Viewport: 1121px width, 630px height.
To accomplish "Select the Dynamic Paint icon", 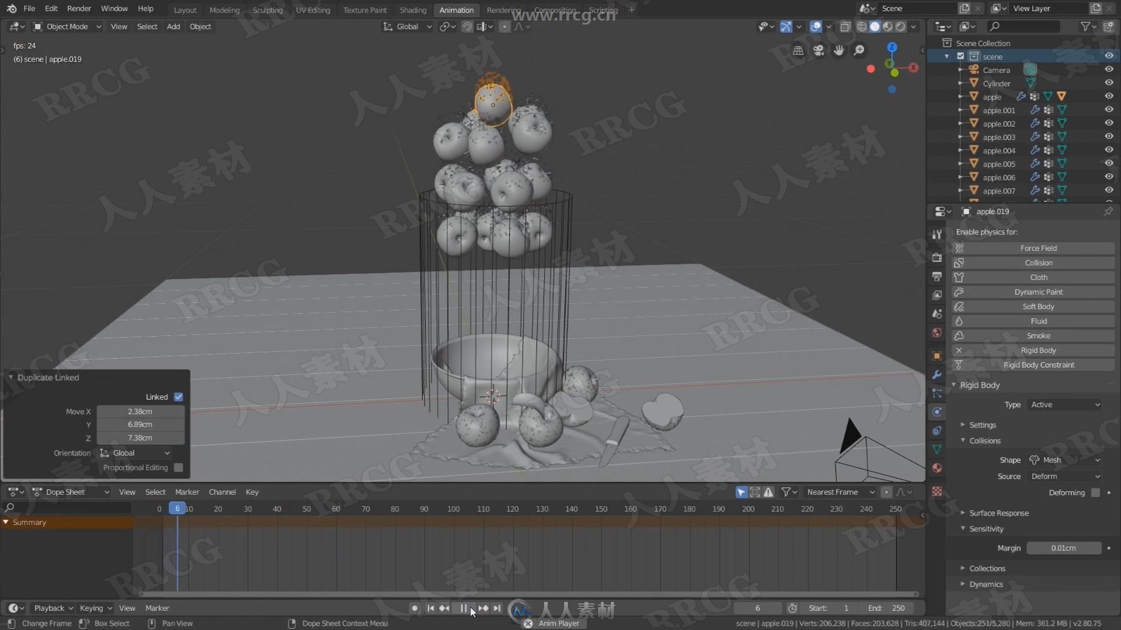I will (x=959, y=292).
